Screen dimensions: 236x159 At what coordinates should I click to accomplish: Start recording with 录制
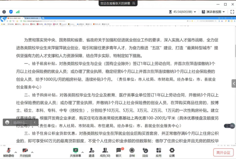132,153
